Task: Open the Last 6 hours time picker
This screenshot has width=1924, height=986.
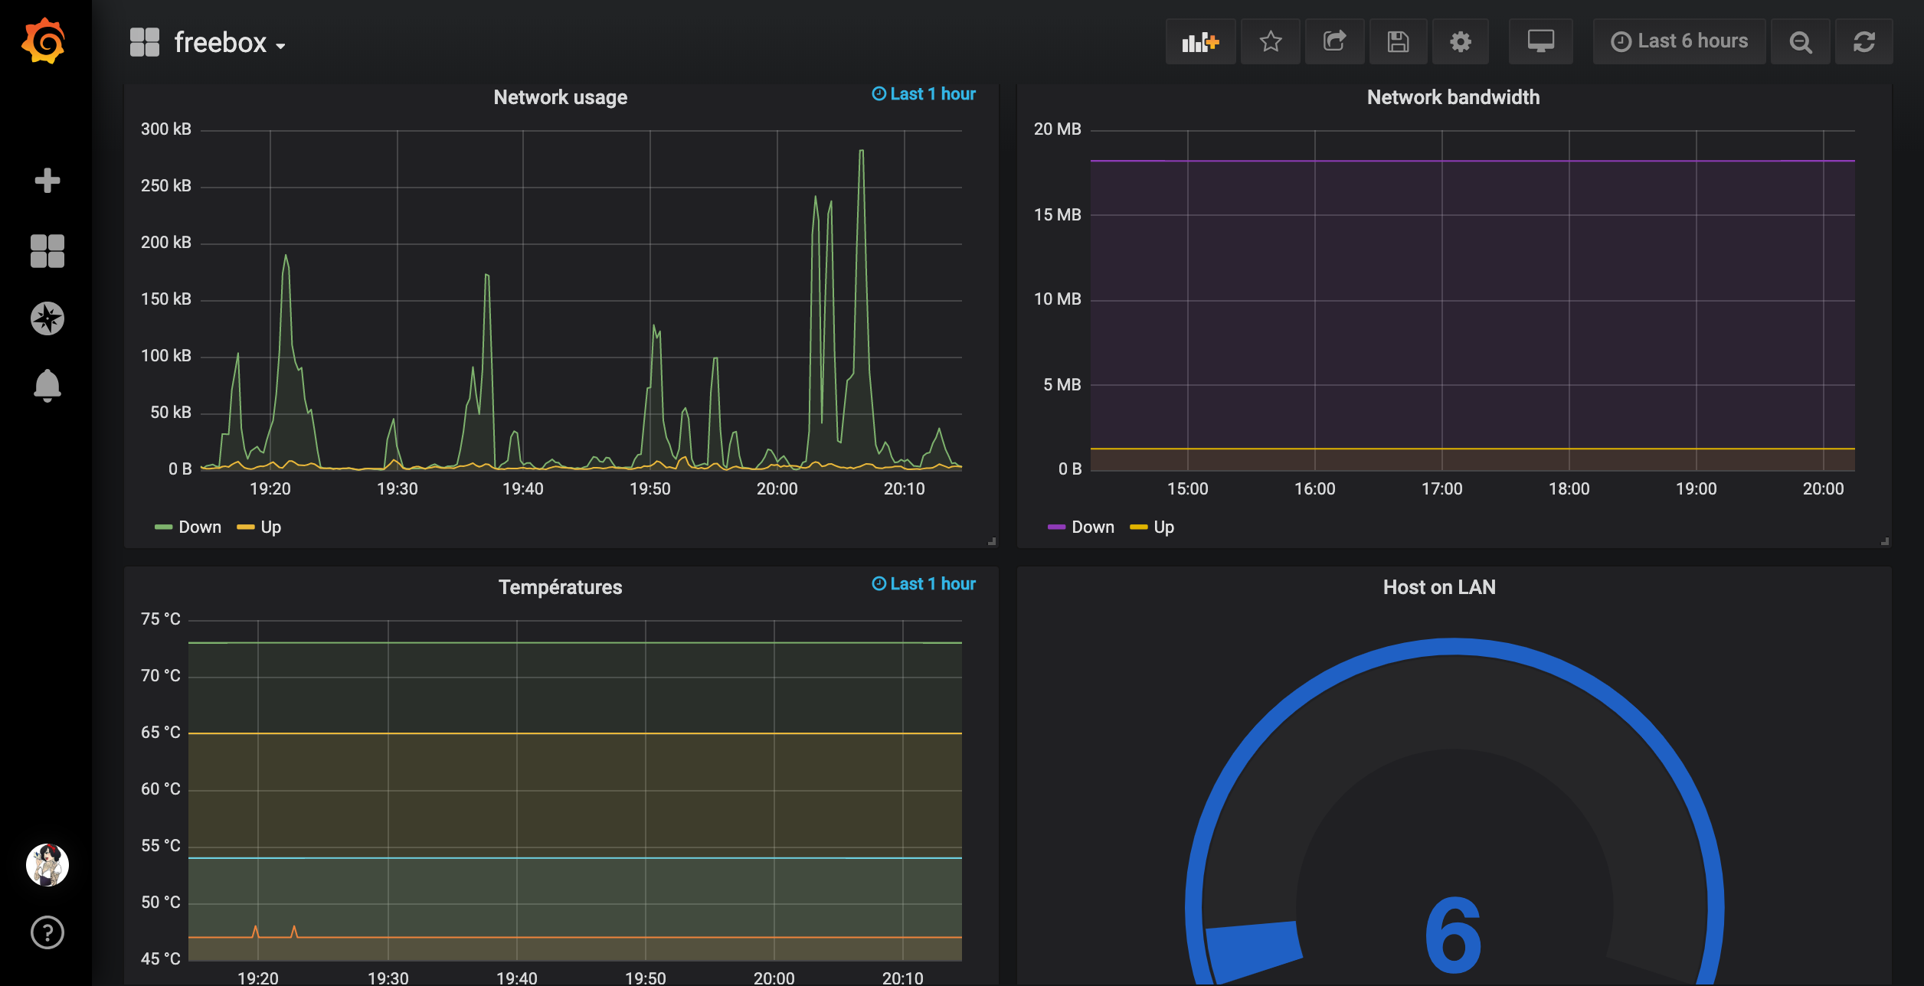Action: click(1680, 41)
